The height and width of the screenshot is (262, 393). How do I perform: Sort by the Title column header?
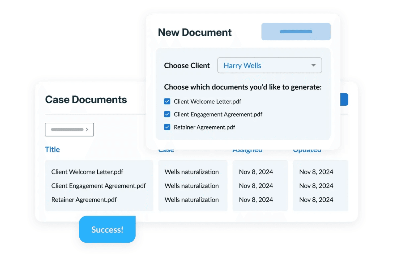(x=52, y=149)
